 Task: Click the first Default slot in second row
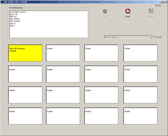[25, 74]
